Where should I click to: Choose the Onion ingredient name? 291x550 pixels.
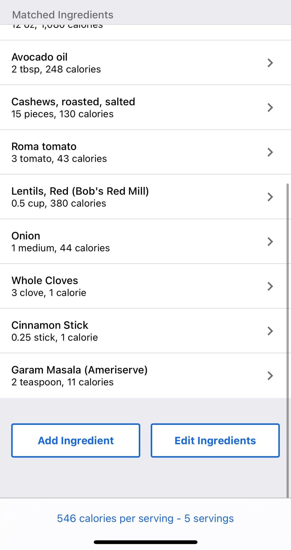pyautogui.click(x=26, y=236)
